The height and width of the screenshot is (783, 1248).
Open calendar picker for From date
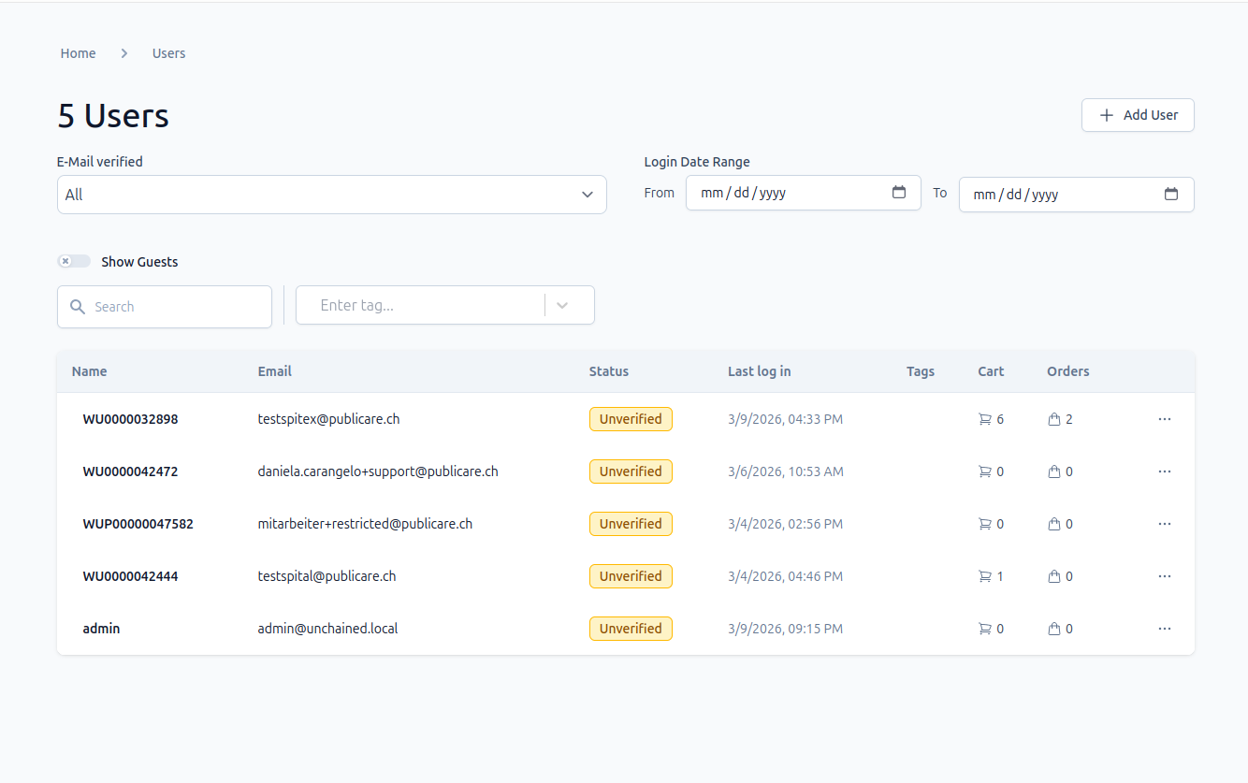click(899, 193)
